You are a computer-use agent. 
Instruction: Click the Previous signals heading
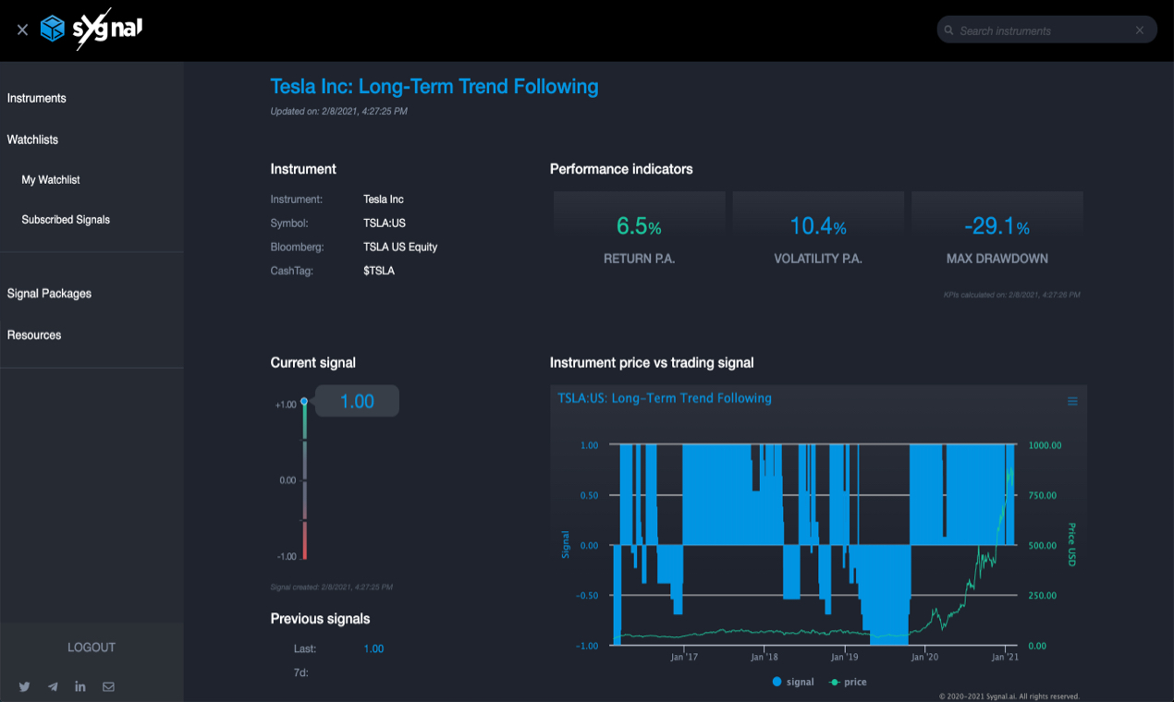(320, 619)
